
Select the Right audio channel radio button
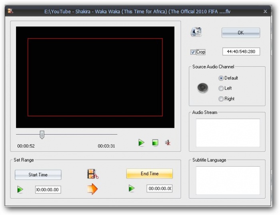click(221, 99)
